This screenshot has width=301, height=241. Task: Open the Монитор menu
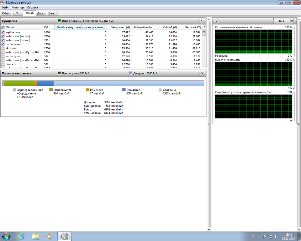coord(18,8)
